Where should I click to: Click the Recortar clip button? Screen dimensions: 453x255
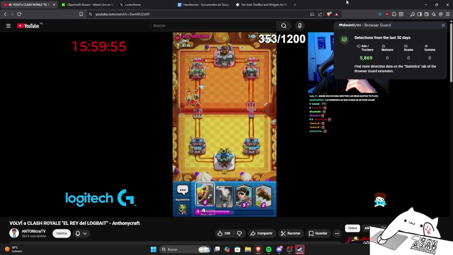[x=291, y=233]
